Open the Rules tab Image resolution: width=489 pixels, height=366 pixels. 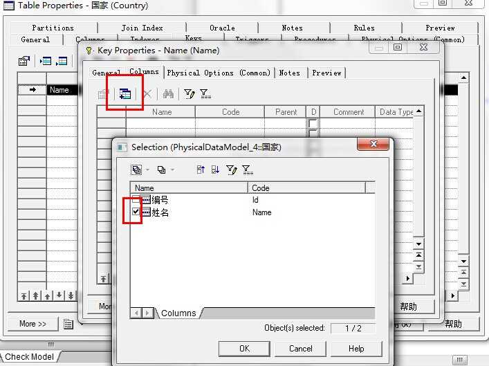pyautogui.click(x=365, y=28)
